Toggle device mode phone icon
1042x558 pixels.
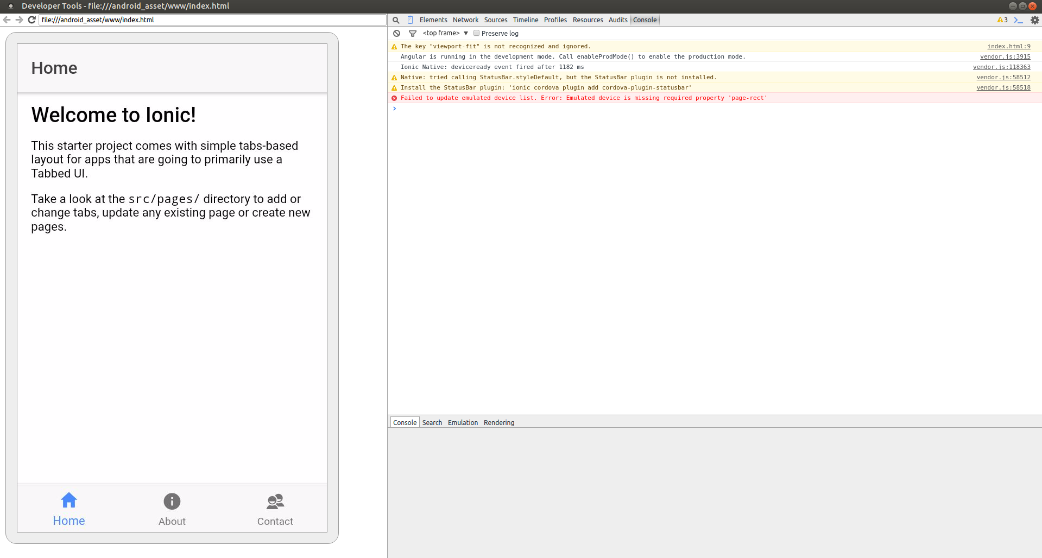click(x=410, y=20)
